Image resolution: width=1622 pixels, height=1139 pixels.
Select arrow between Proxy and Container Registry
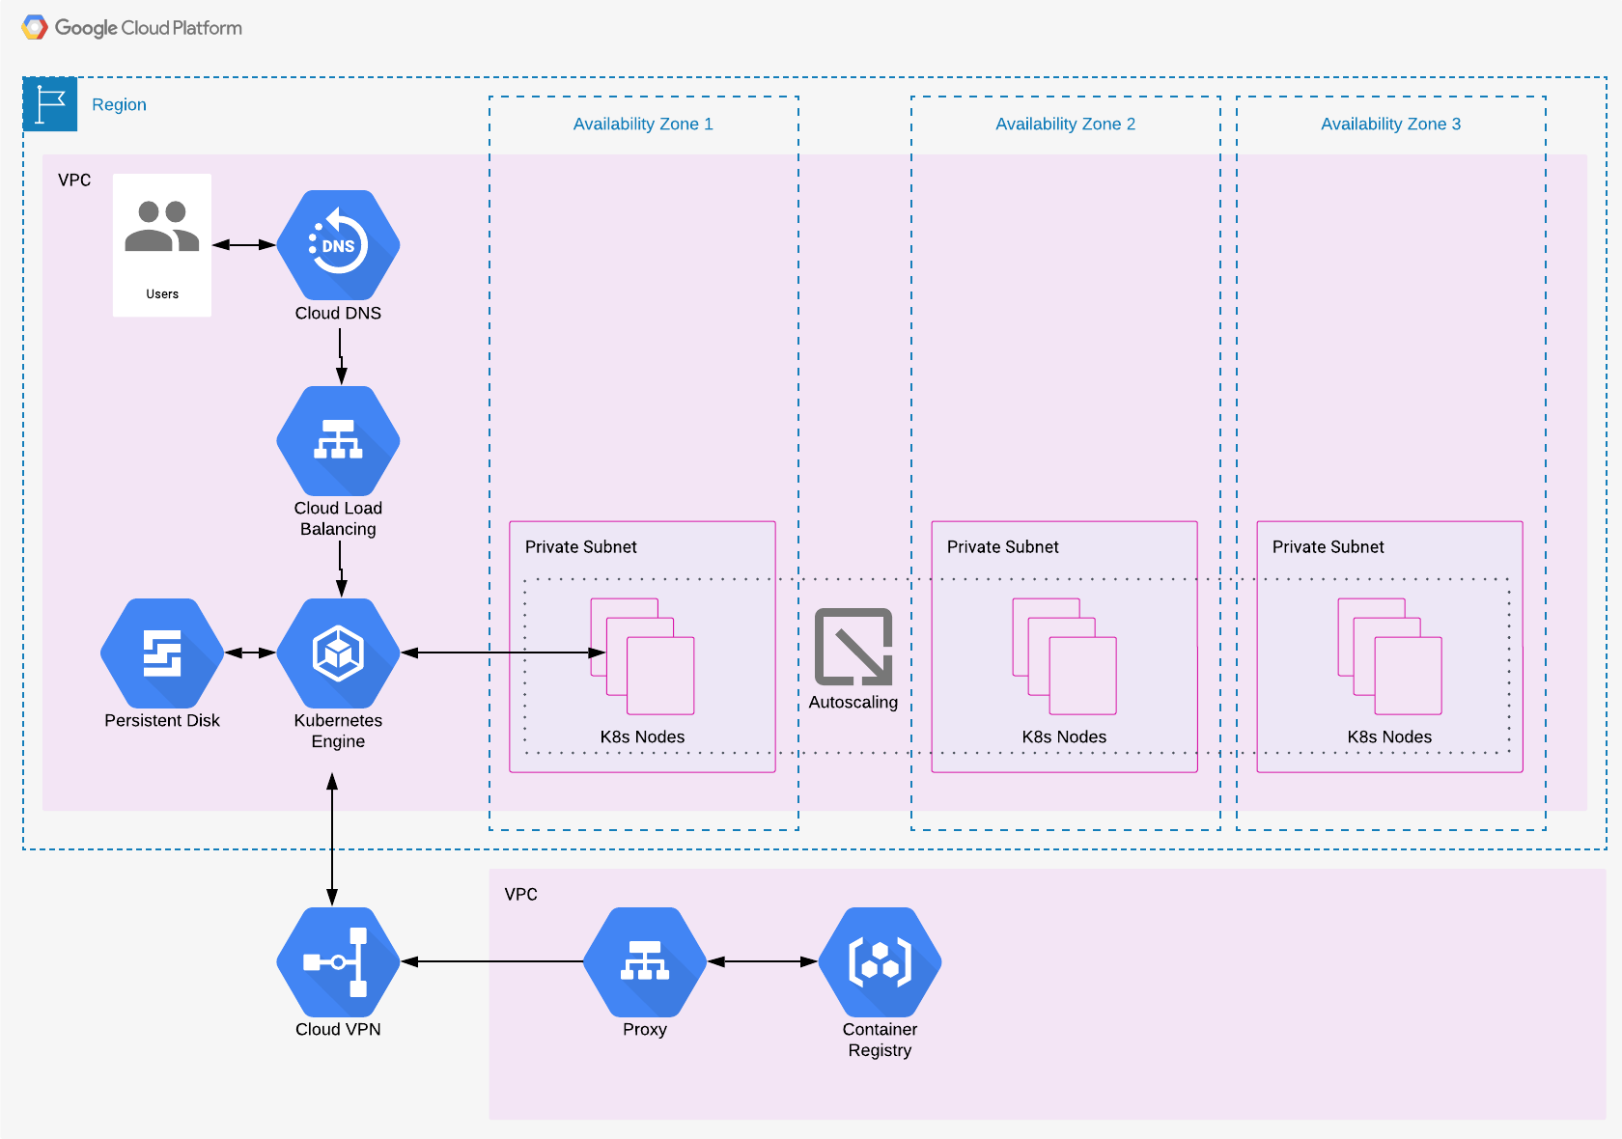[763, 962]
